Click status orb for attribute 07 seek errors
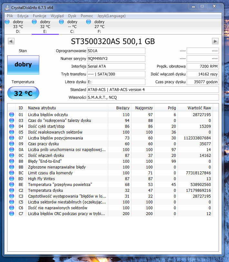This screenshot has height=262, width=229. [12, 138]
